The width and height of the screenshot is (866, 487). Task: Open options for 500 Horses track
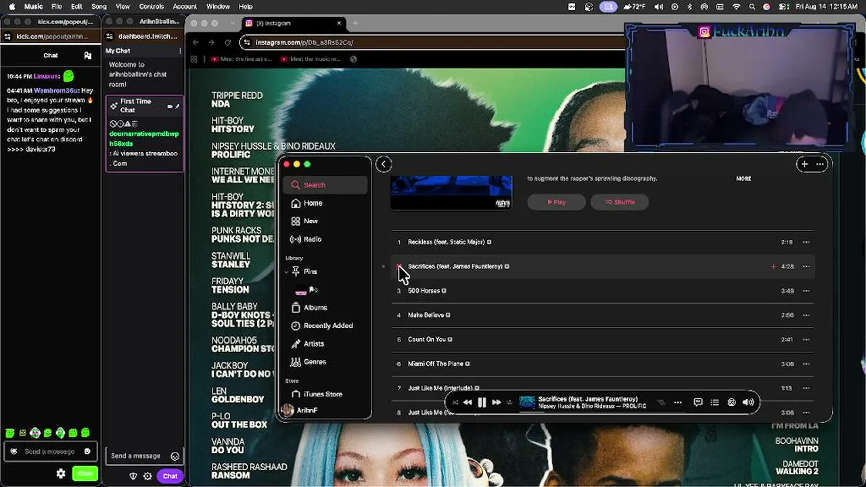click(806, 291)
